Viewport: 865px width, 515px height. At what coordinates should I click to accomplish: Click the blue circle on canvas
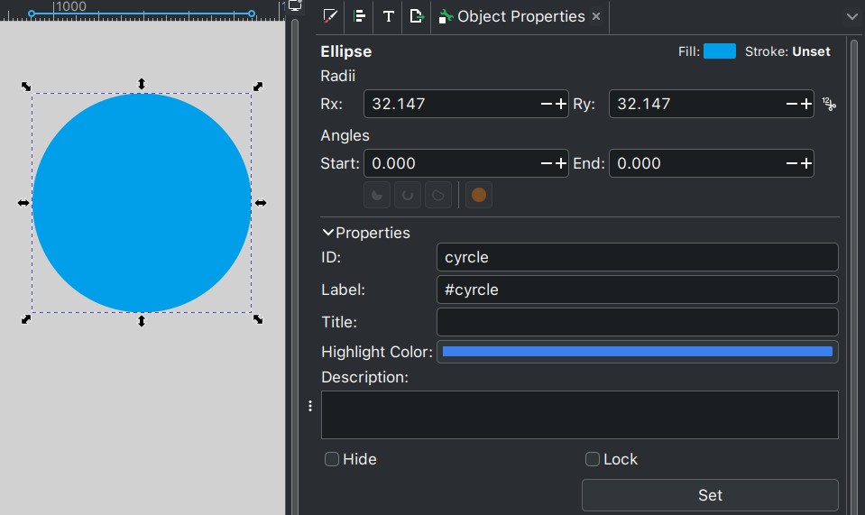(x=142, y=203)
